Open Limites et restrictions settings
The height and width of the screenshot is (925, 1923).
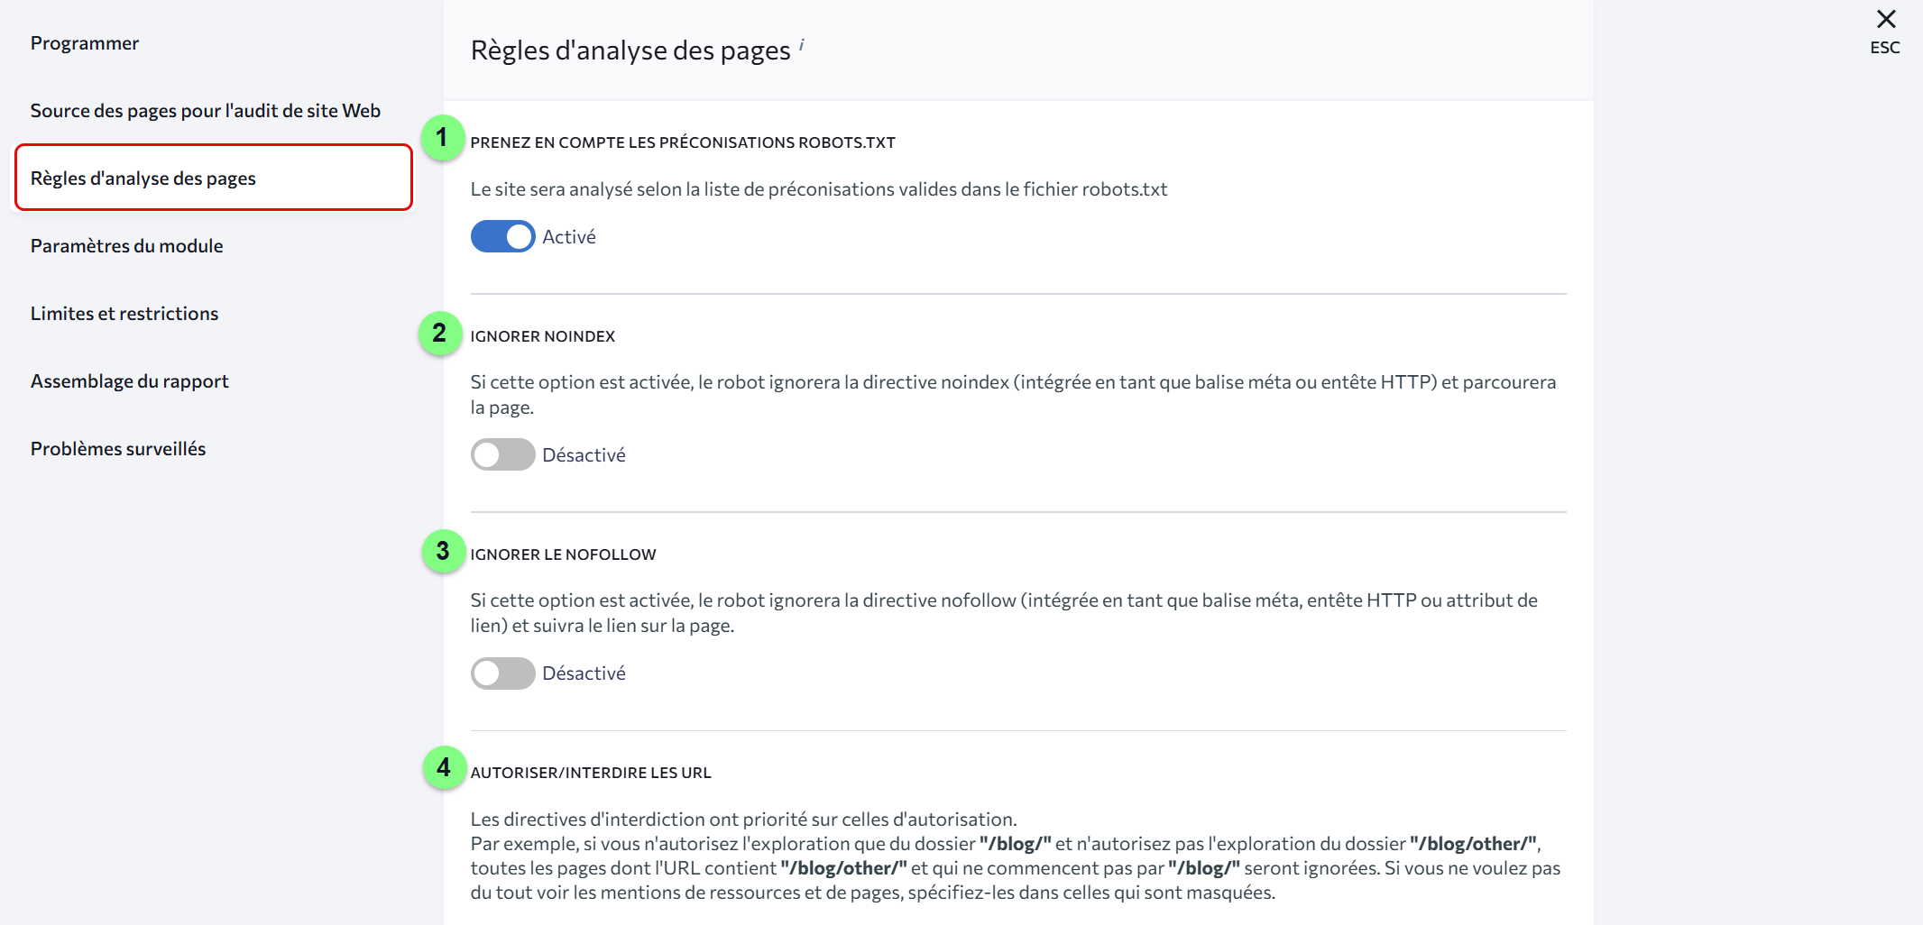(x=124, y=313)
